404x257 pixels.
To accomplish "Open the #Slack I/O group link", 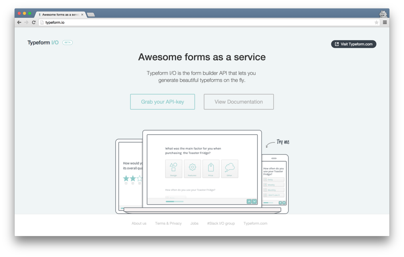I will 221,223.
